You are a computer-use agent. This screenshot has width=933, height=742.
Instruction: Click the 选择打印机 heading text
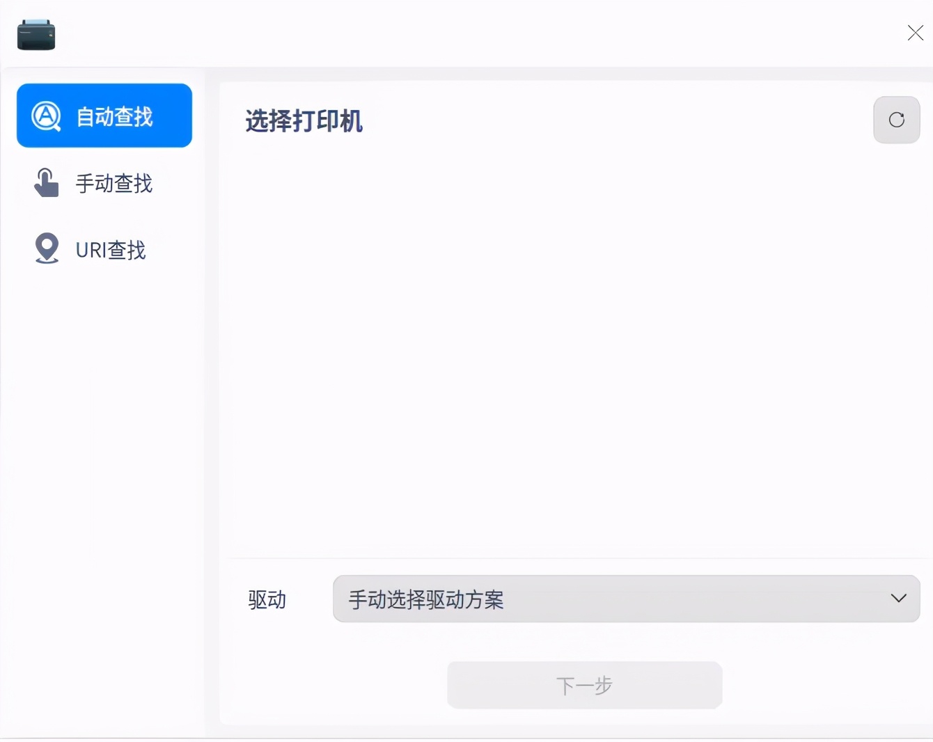[304, 121]
